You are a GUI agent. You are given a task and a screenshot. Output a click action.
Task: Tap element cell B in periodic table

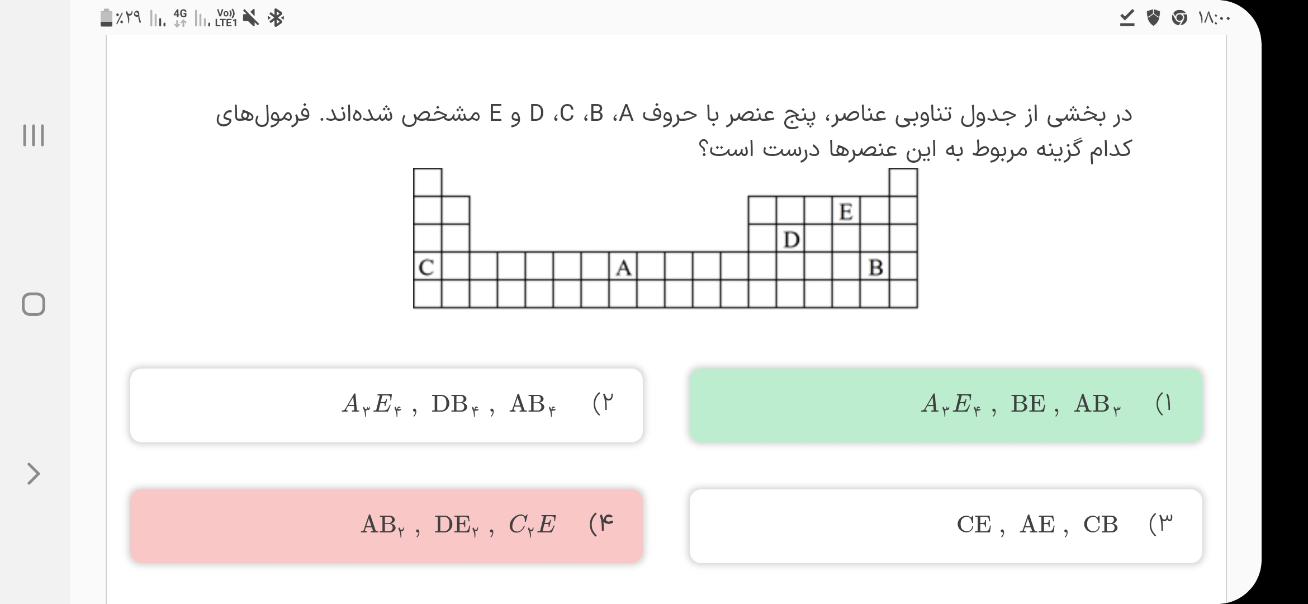point(875,267)
